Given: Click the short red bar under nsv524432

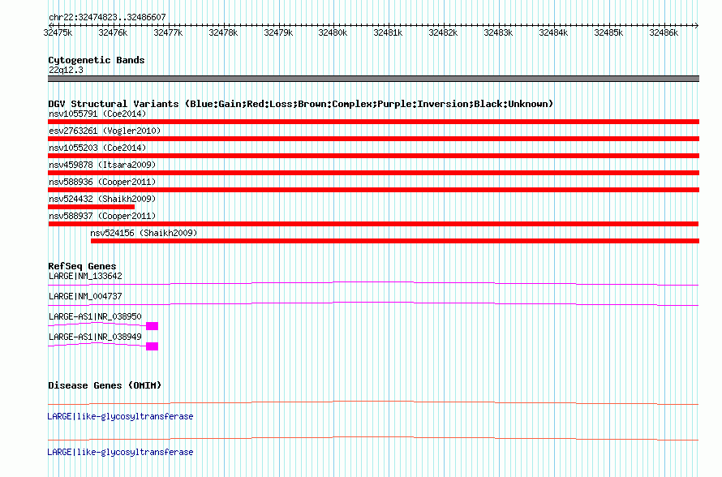Looking at the screenshot, I should (x=91, y=207).
